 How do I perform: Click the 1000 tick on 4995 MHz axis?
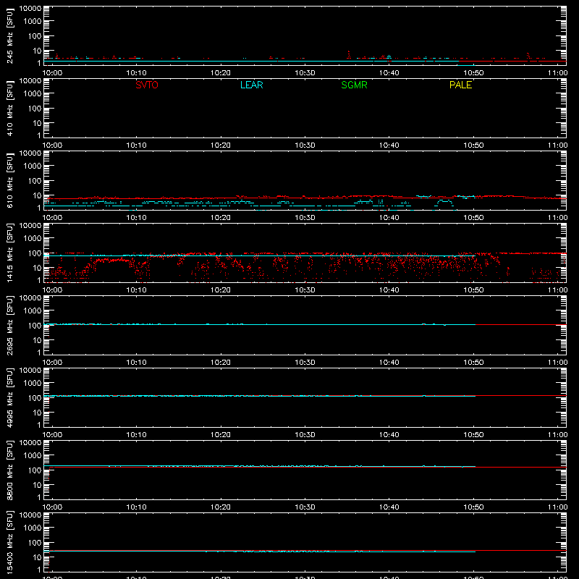[x=33, y=384]
